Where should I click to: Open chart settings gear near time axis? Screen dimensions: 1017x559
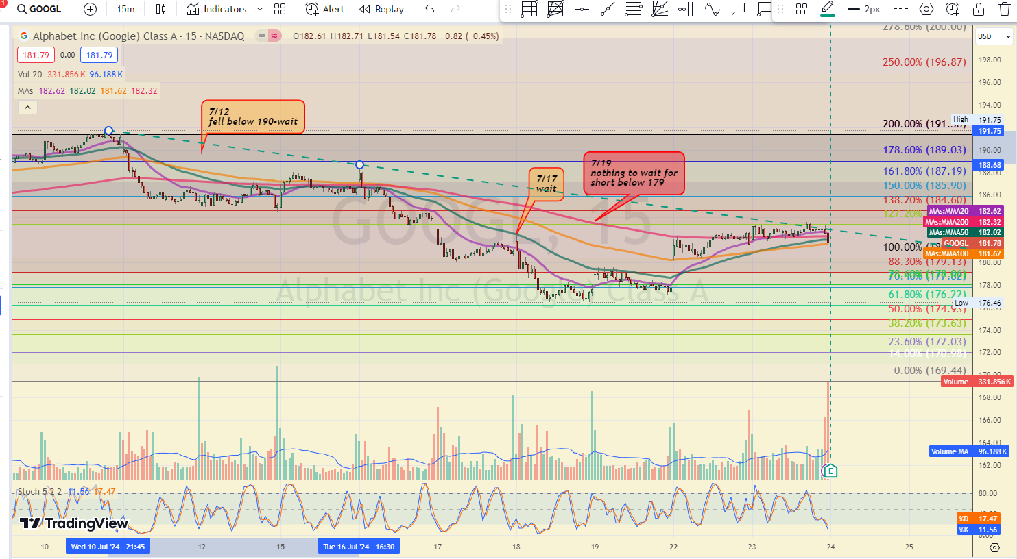(x=994, y=547)
